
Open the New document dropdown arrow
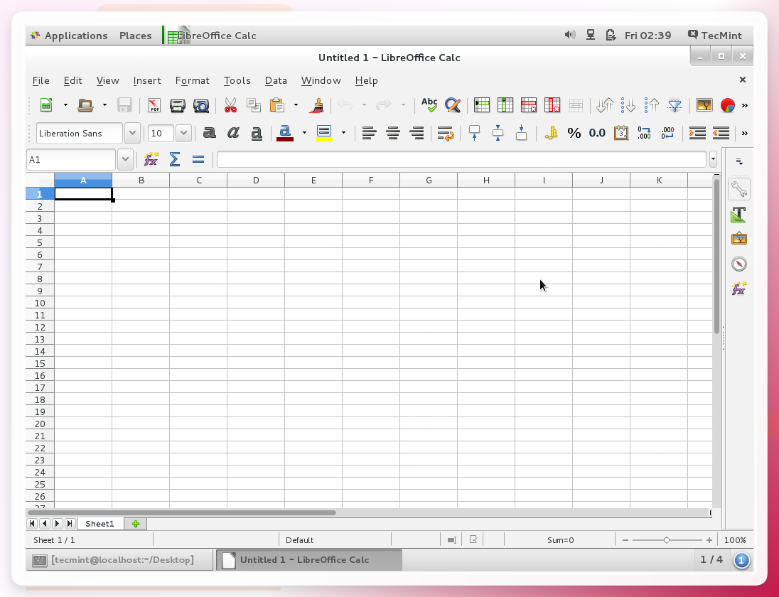pos(65,105)
